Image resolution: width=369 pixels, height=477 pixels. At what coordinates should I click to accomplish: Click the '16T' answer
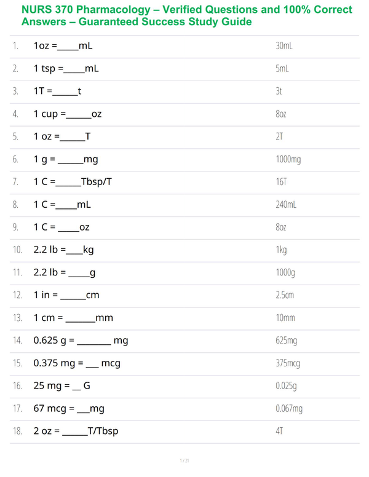(x=281, y=182)
